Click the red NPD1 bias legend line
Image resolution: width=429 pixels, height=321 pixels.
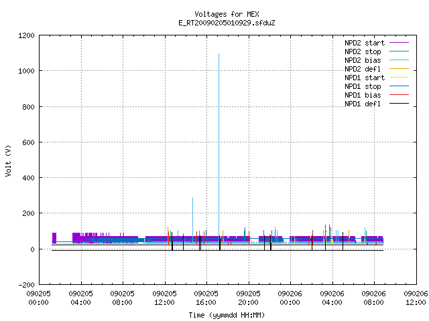pyautogui.click(x=399, y=95)
